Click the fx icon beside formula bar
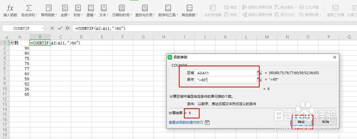The height and width of the screenshot is (139, 357). tap(67, 28)
